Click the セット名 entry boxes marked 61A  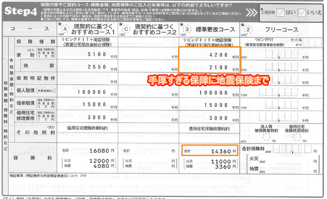point(312,43)
